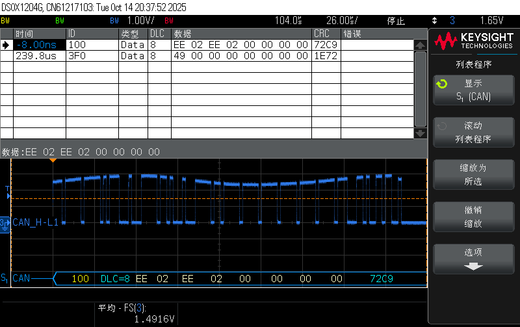Viewport: 520px width, 327px height.
Task: Click the 72C9 CRC field in decode bus
Action: pos(381,279)
